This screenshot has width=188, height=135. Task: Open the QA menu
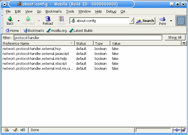coord(123,12)
